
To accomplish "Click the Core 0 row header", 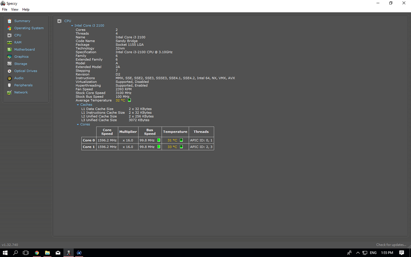I will pyautogui.click(x=89, y=140).
